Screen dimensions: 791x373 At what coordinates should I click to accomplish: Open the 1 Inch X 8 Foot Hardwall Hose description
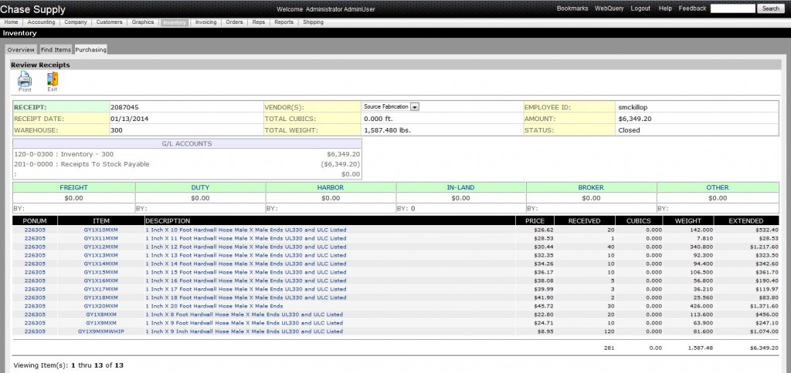pos(244,314)
